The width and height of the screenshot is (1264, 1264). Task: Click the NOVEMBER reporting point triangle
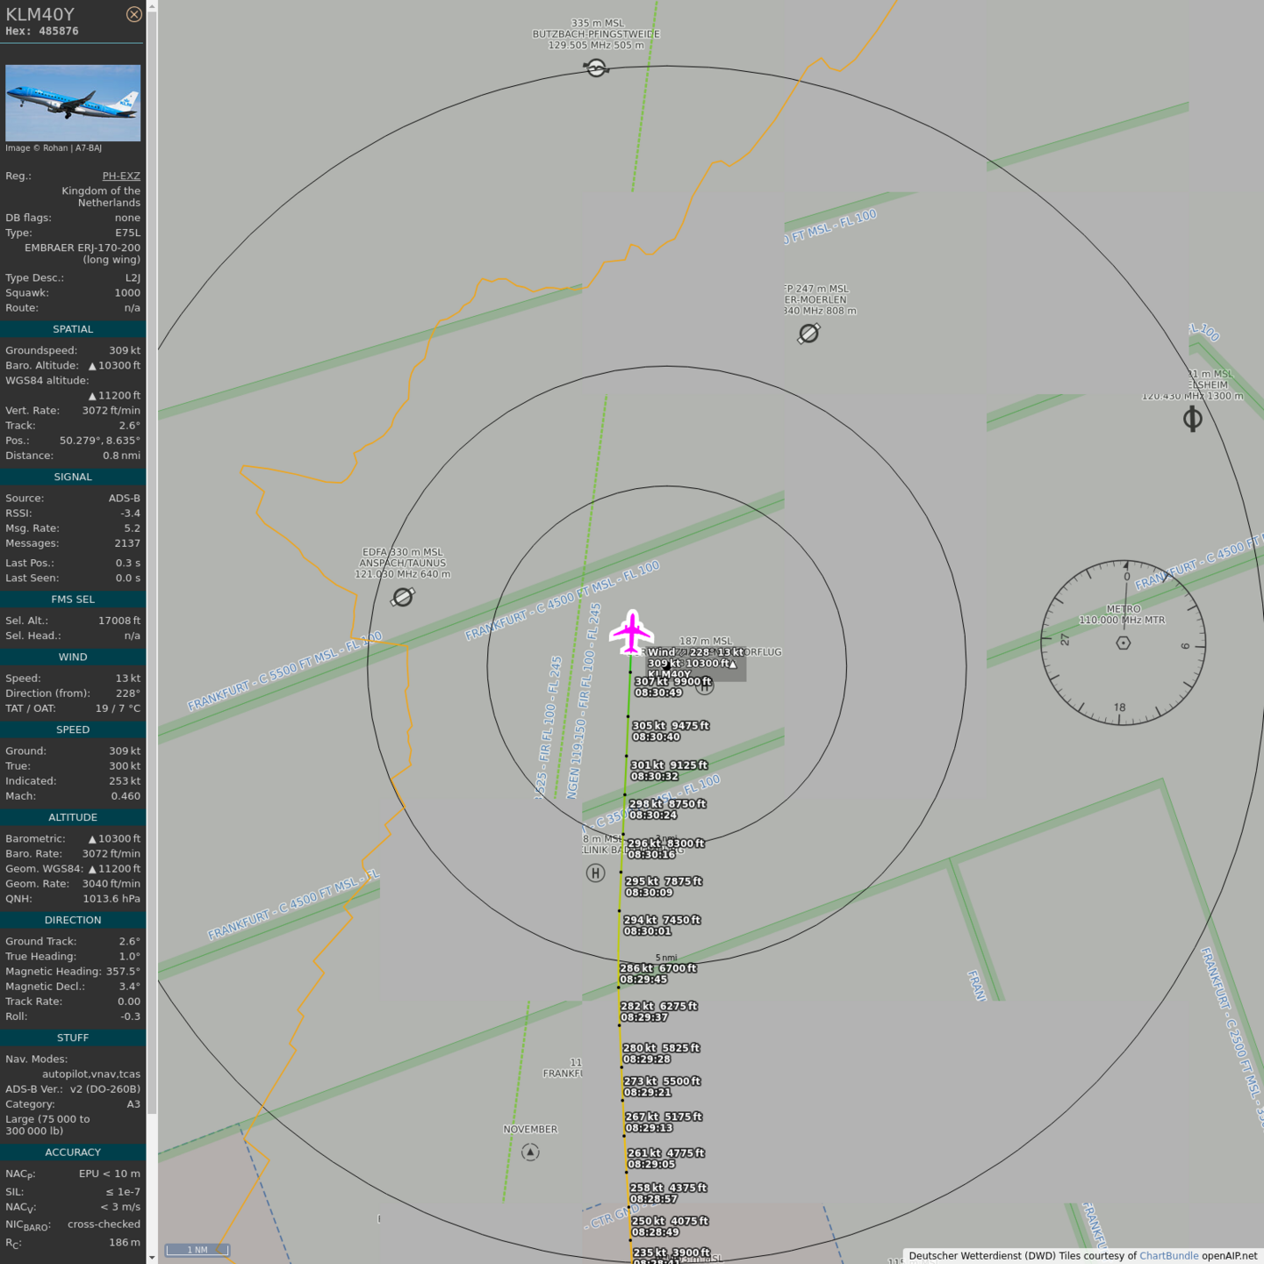[530, 1153]
